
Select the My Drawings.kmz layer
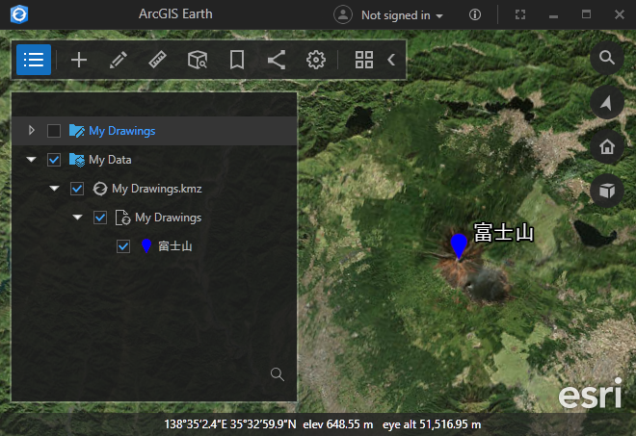[157, 189]
